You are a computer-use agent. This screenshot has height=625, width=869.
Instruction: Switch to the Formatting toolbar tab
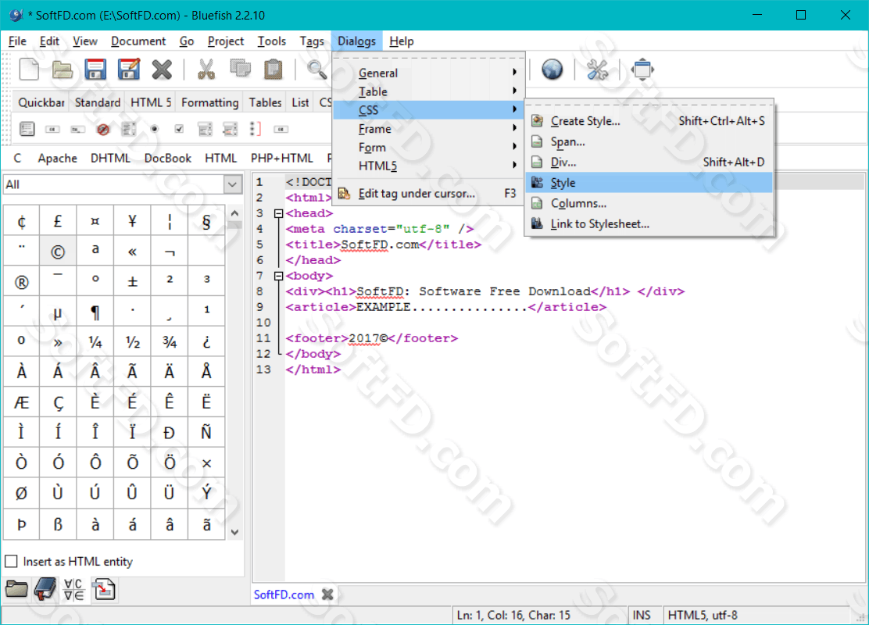point(209,102)
